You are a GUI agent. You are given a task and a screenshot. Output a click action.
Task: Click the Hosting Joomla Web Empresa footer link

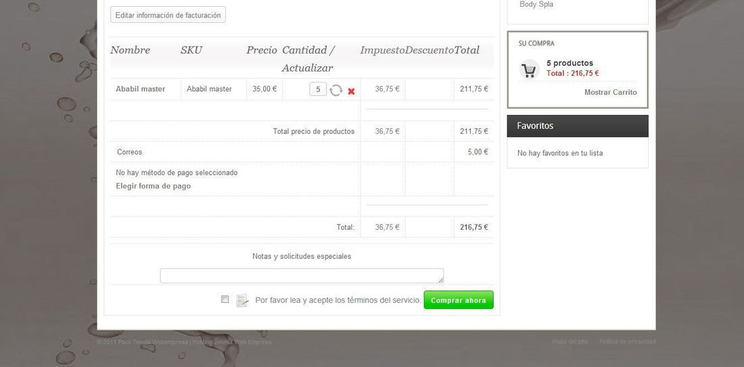point(232,342)
